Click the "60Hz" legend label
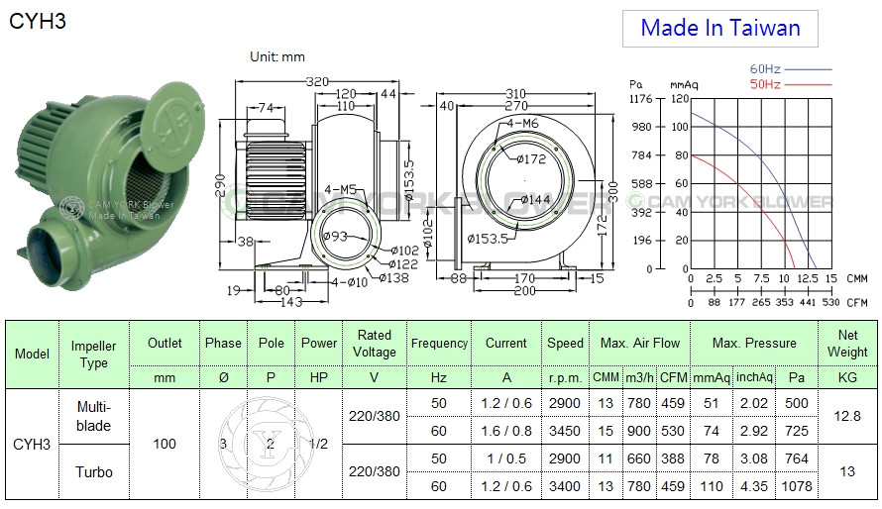The height and width of the screenshot is (509, 882). click(765, 69)
